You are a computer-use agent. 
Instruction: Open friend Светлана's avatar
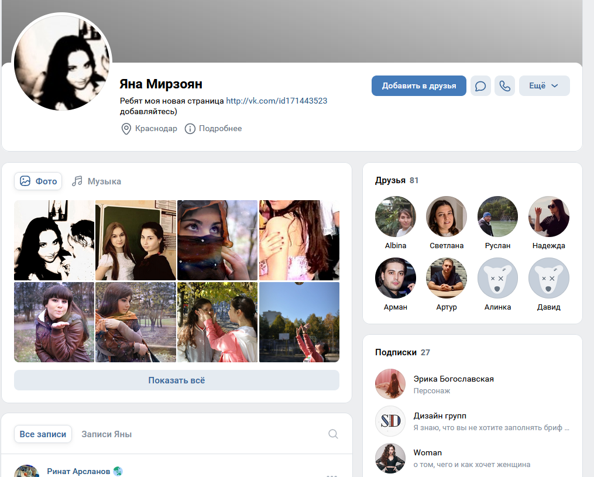(447, 217)
